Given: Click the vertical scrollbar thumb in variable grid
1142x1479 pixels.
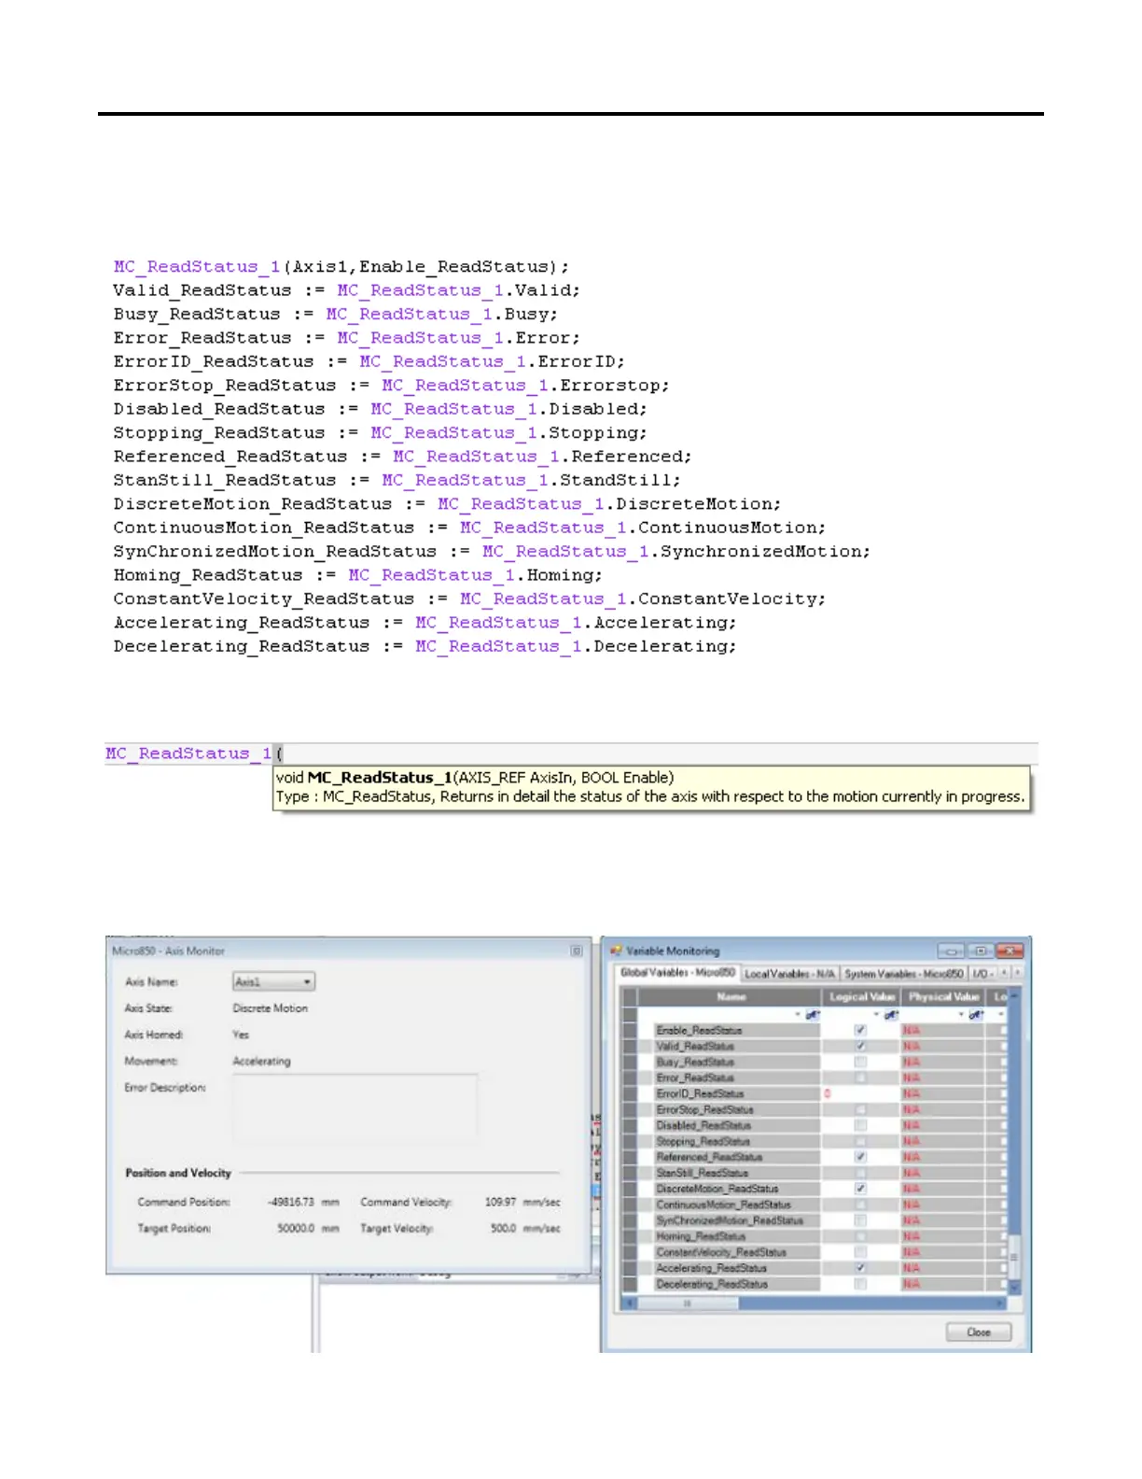Looking at the screenshot, I should pyautogui.click(x=1015, y=1258).
